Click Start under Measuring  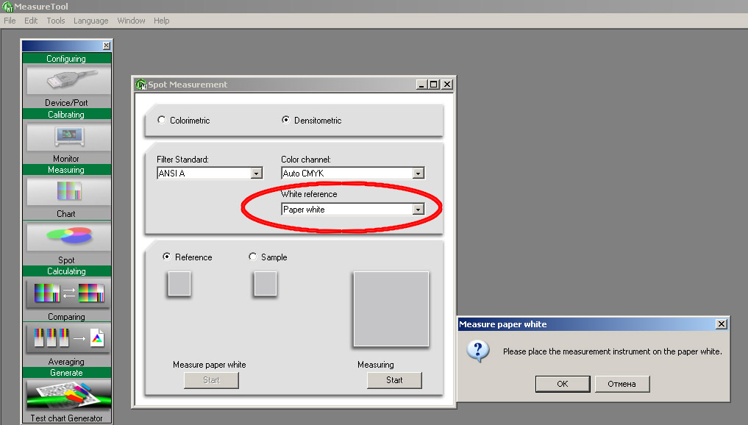(x=394, y=380)
